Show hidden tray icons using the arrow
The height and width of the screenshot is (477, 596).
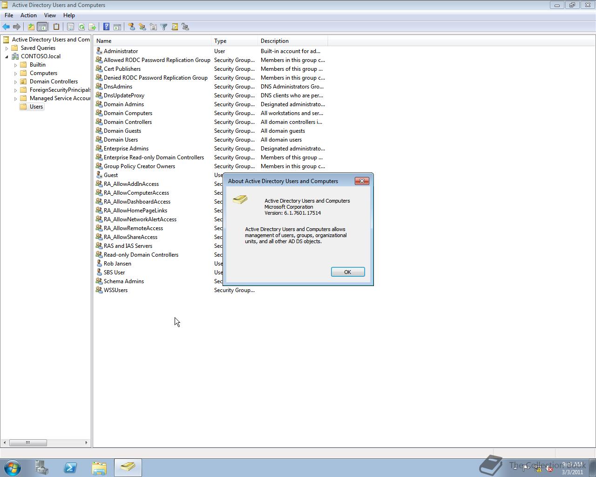tap(515, 468)
